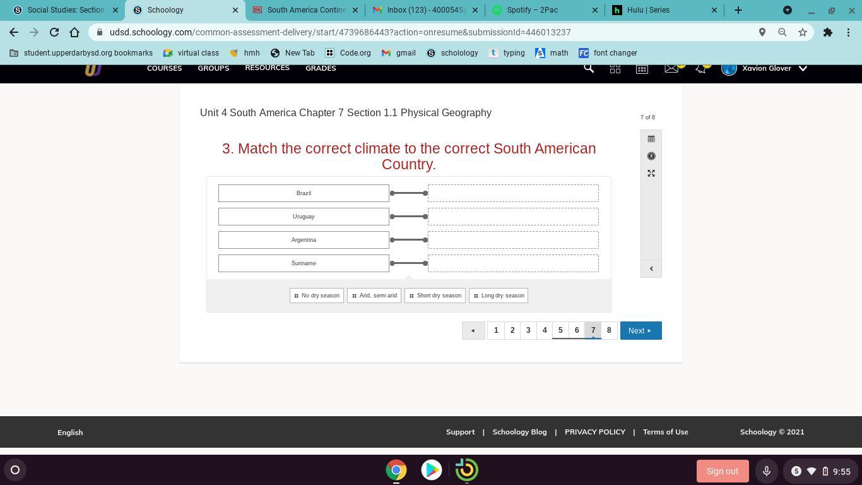Collapse the assessment side toolbar
Viewport: 862px width, 485px height.
(x=651, y=268)
